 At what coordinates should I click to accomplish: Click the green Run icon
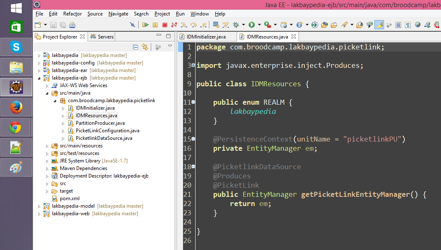252,25
